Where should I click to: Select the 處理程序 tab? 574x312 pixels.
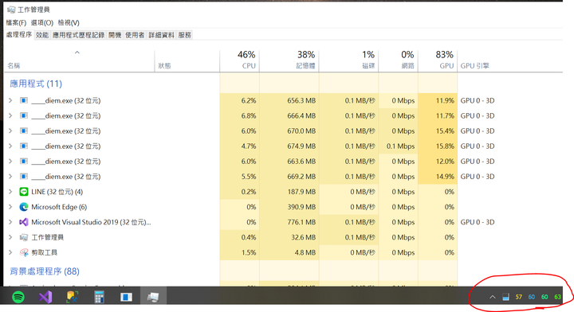point(19,35)
